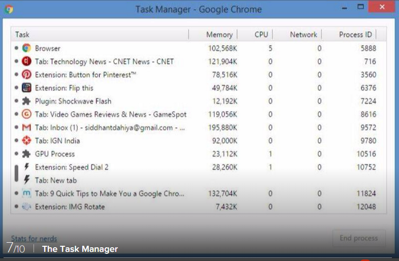Select Tab: Technology News - CNET row
Image resolution: width=399 pixels, height=261 pixels.
[198, 61]
